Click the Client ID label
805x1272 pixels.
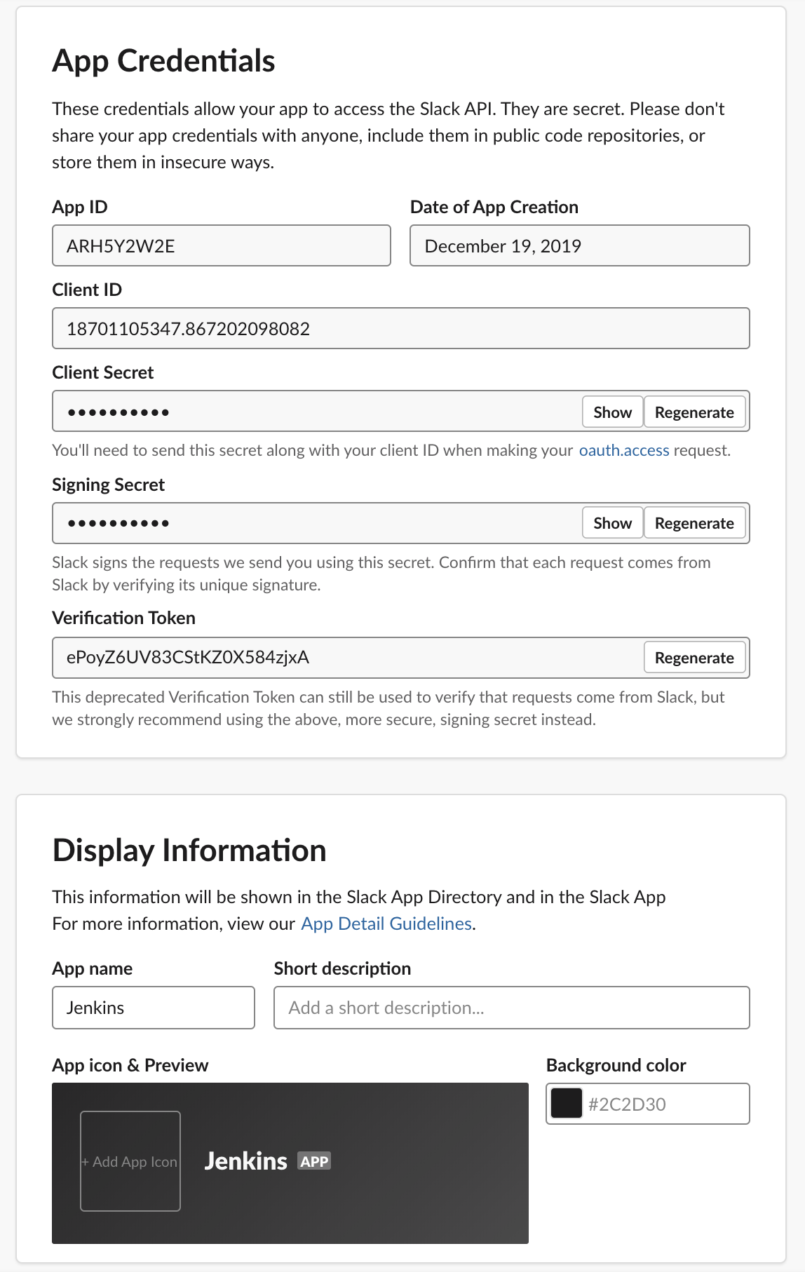(x=87, y=290)
